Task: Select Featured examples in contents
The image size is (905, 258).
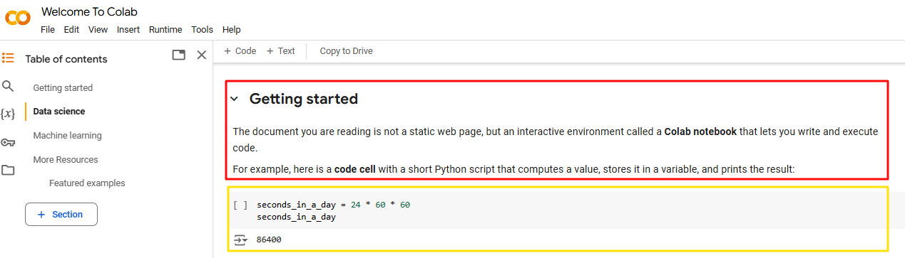Action: (x=87, y=183)
